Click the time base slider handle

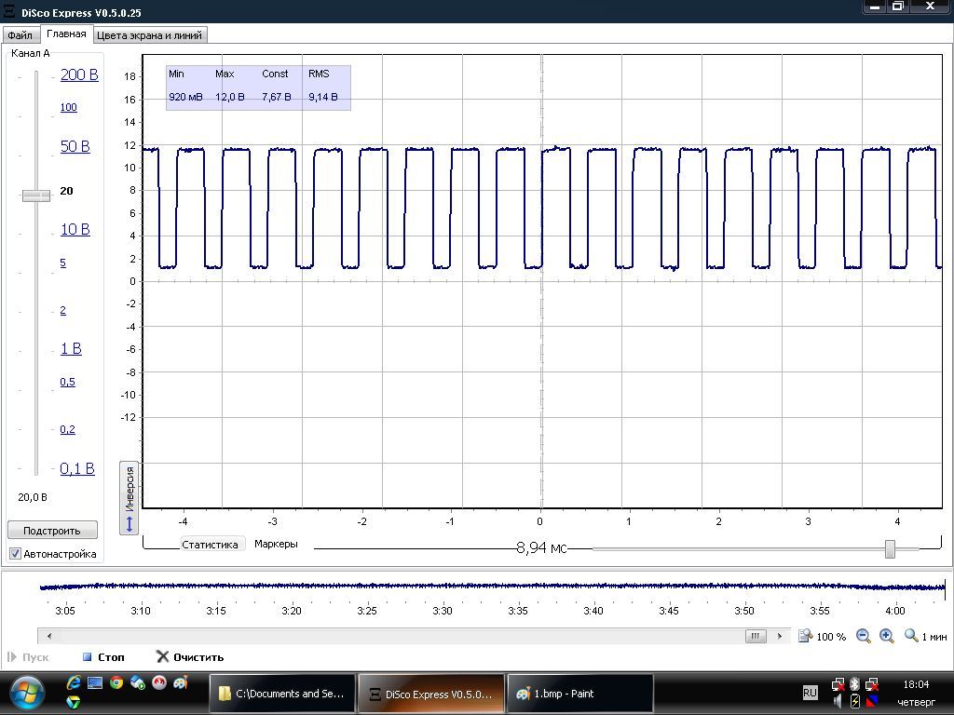890,548
